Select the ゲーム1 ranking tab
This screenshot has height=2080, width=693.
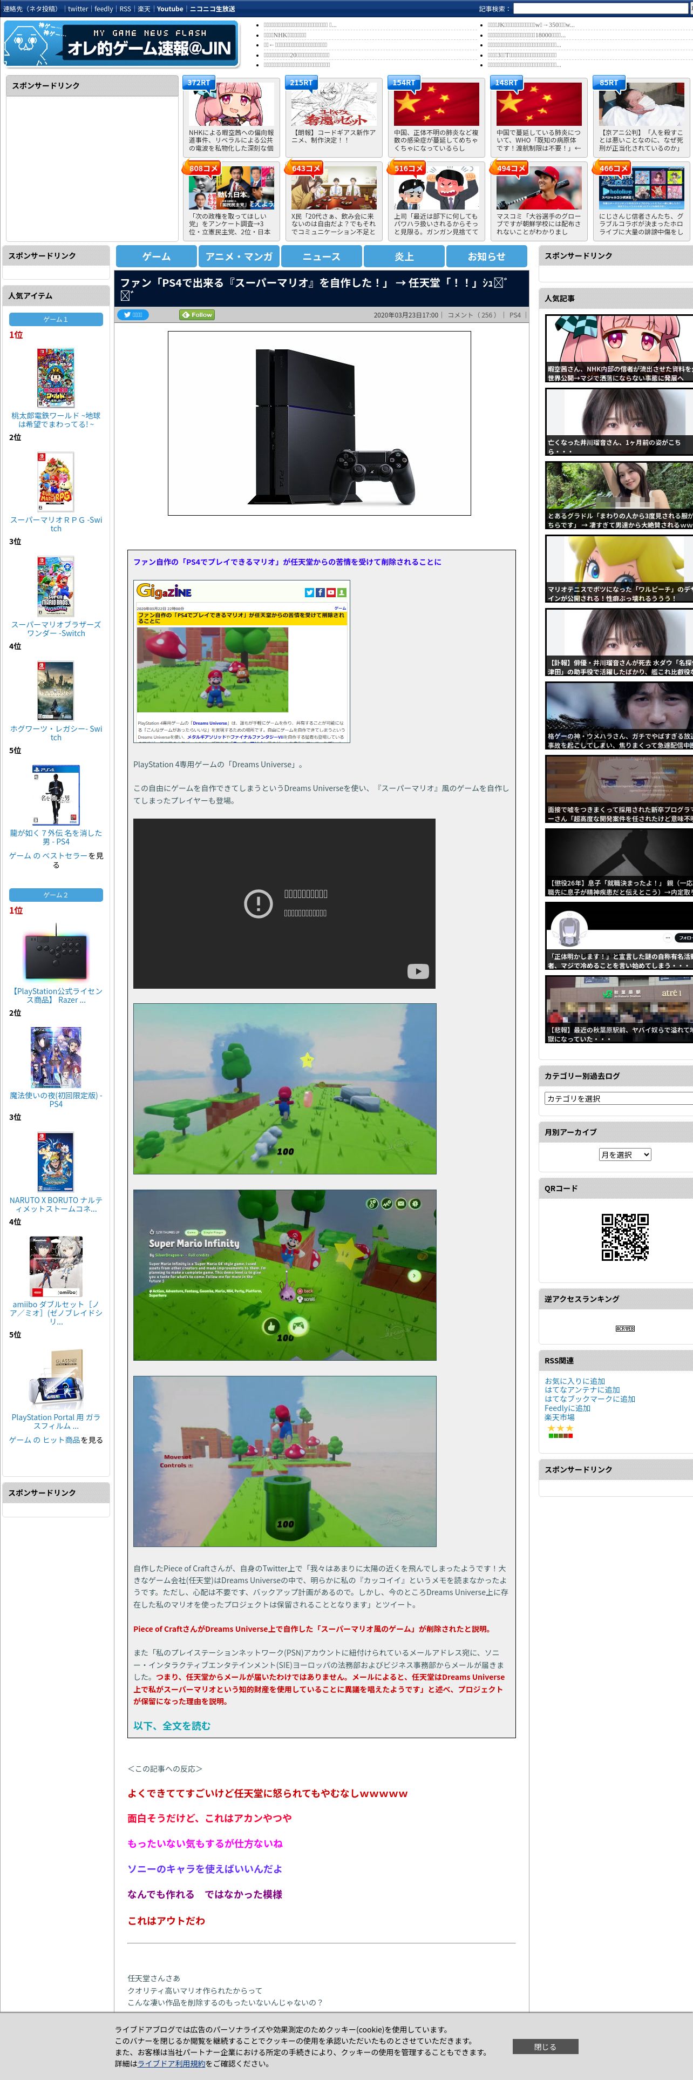[x=56, y=320]
